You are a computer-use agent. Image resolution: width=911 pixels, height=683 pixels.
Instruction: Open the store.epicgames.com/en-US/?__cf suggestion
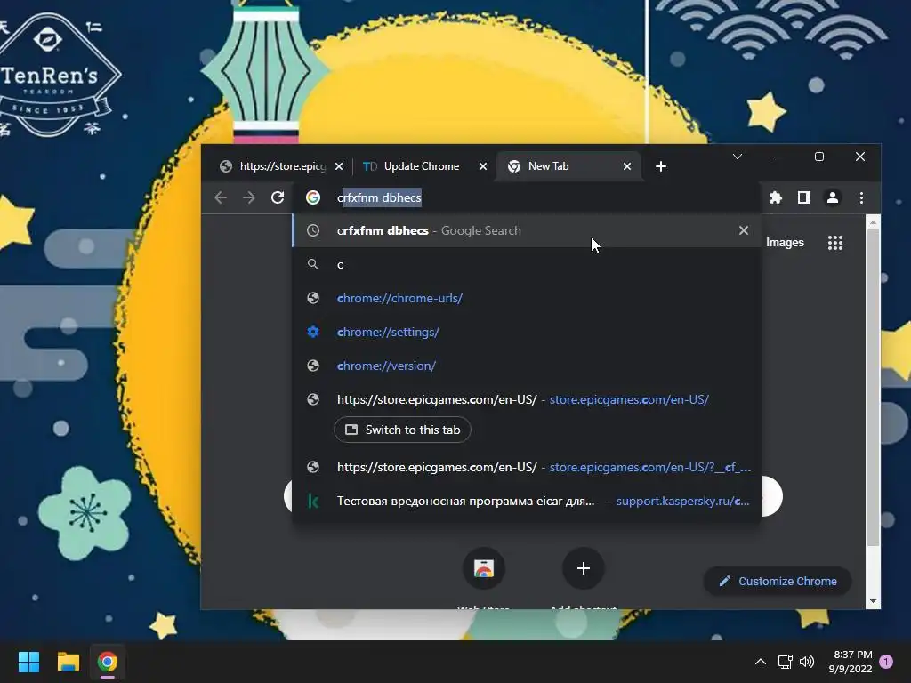(527, 467)
